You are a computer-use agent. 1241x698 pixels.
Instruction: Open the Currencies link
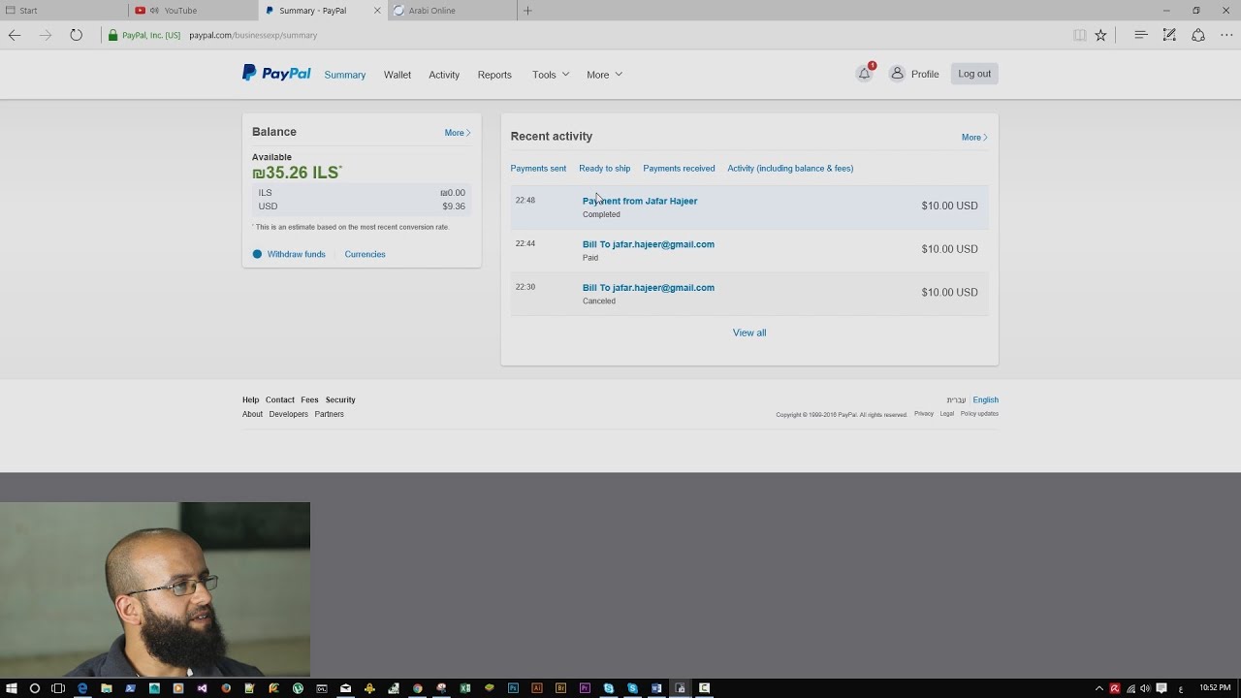365,254
